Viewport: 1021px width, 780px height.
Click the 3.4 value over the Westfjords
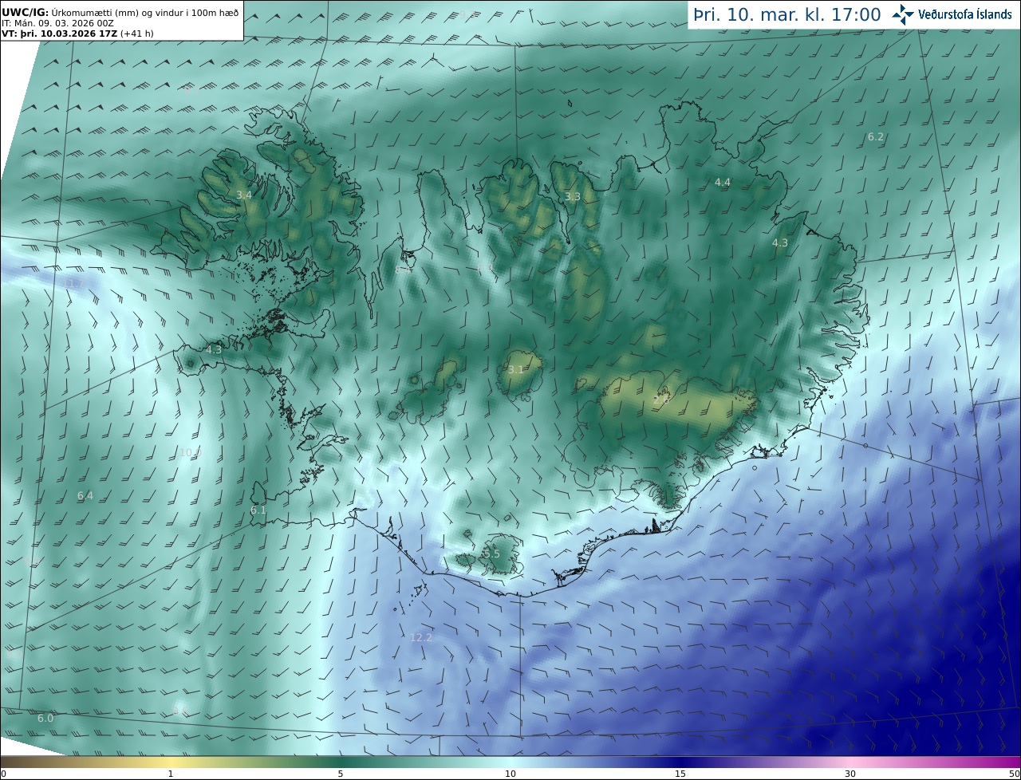tap(244, 195)
